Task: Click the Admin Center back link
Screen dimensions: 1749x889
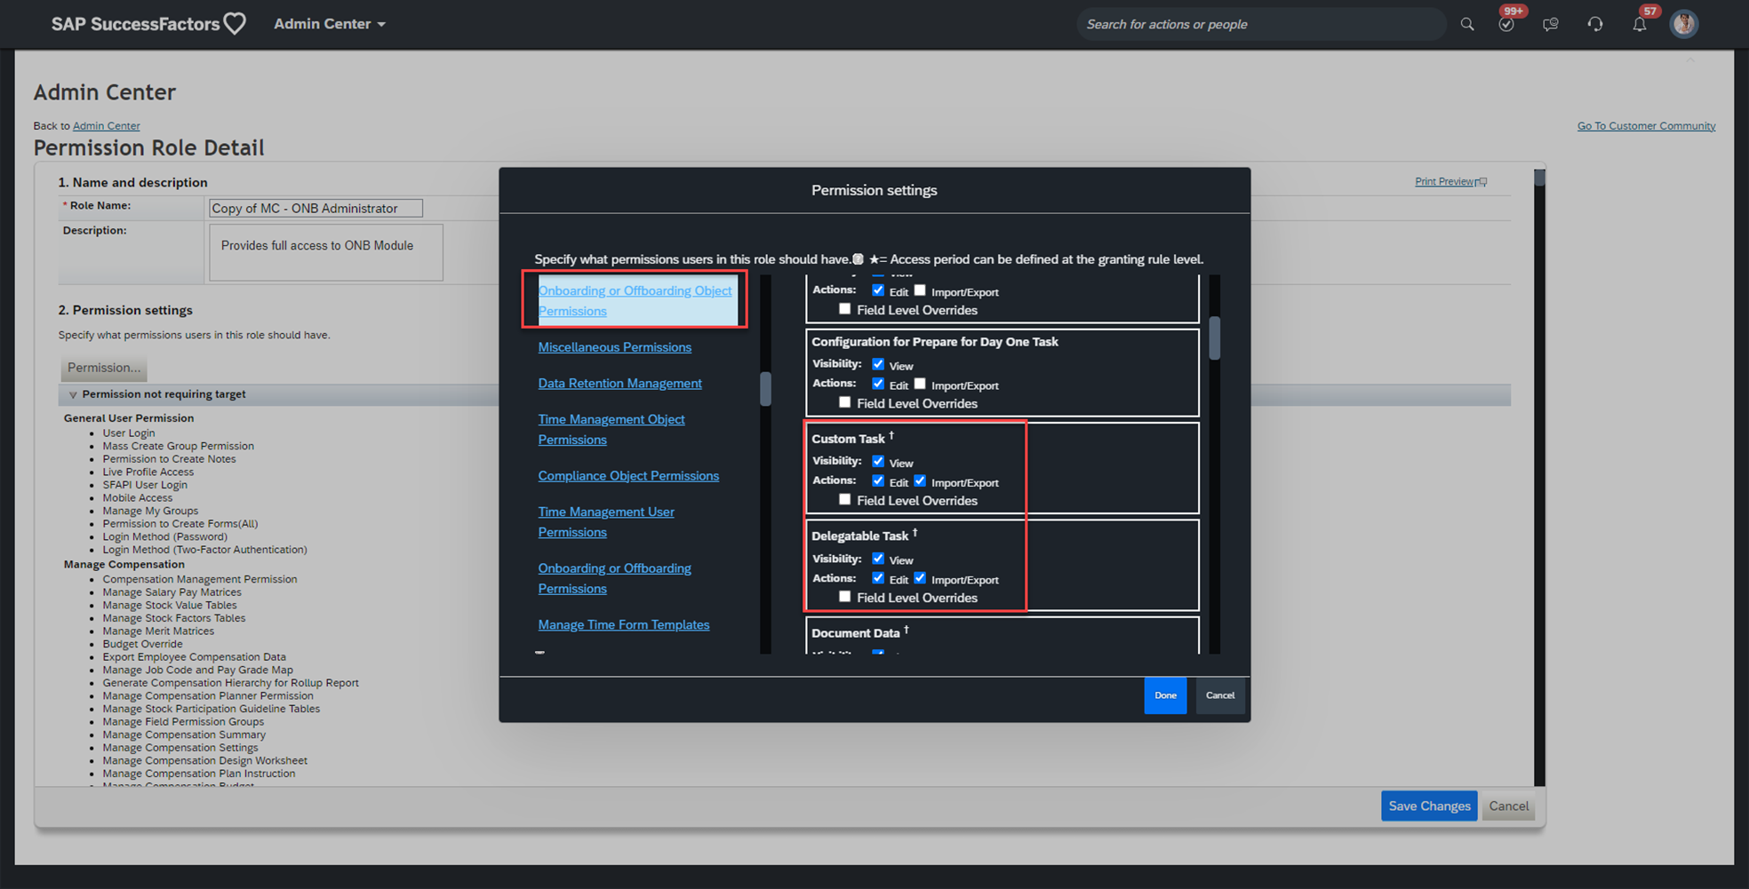Action: [x=106, y=125]
